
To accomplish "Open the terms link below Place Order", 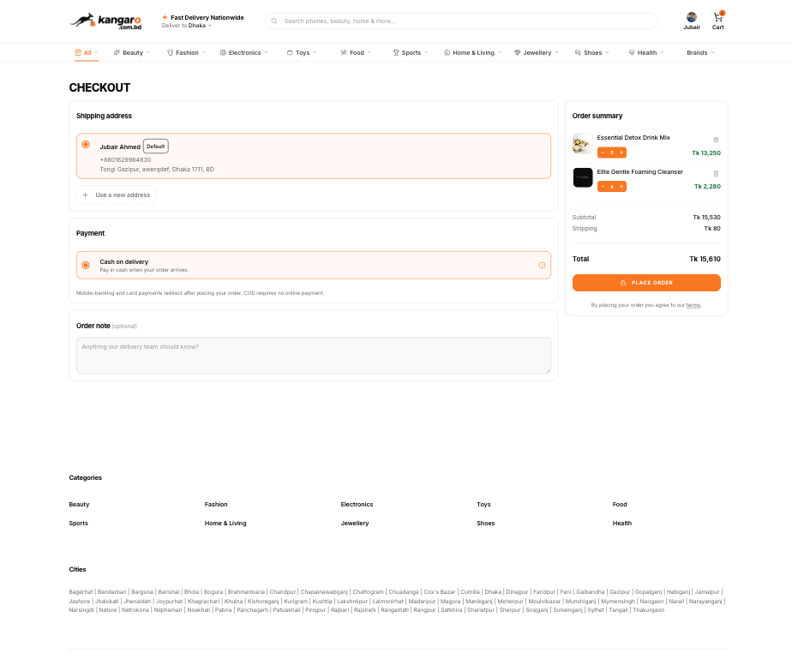I will click(x=693, y=305).
